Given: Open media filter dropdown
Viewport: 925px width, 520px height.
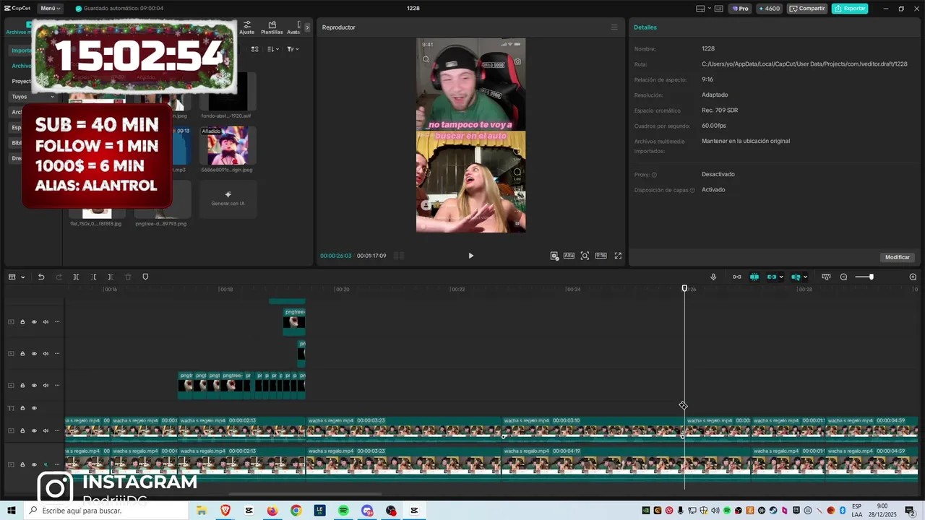Looking at the screenshot, I should coord(292,49).
